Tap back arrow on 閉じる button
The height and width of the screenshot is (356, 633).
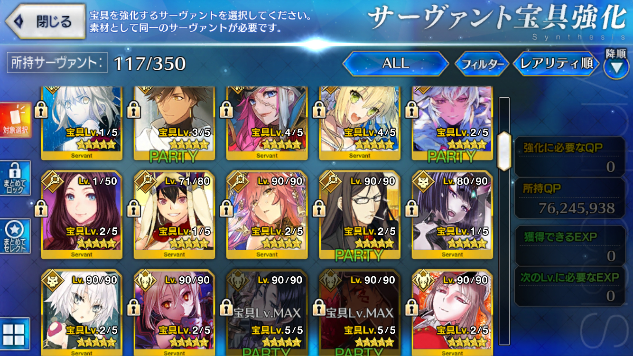18,21
